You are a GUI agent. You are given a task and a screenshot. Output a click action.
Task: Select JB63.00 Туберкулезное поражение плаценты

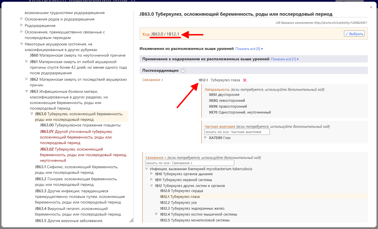[x=80, y=125]
